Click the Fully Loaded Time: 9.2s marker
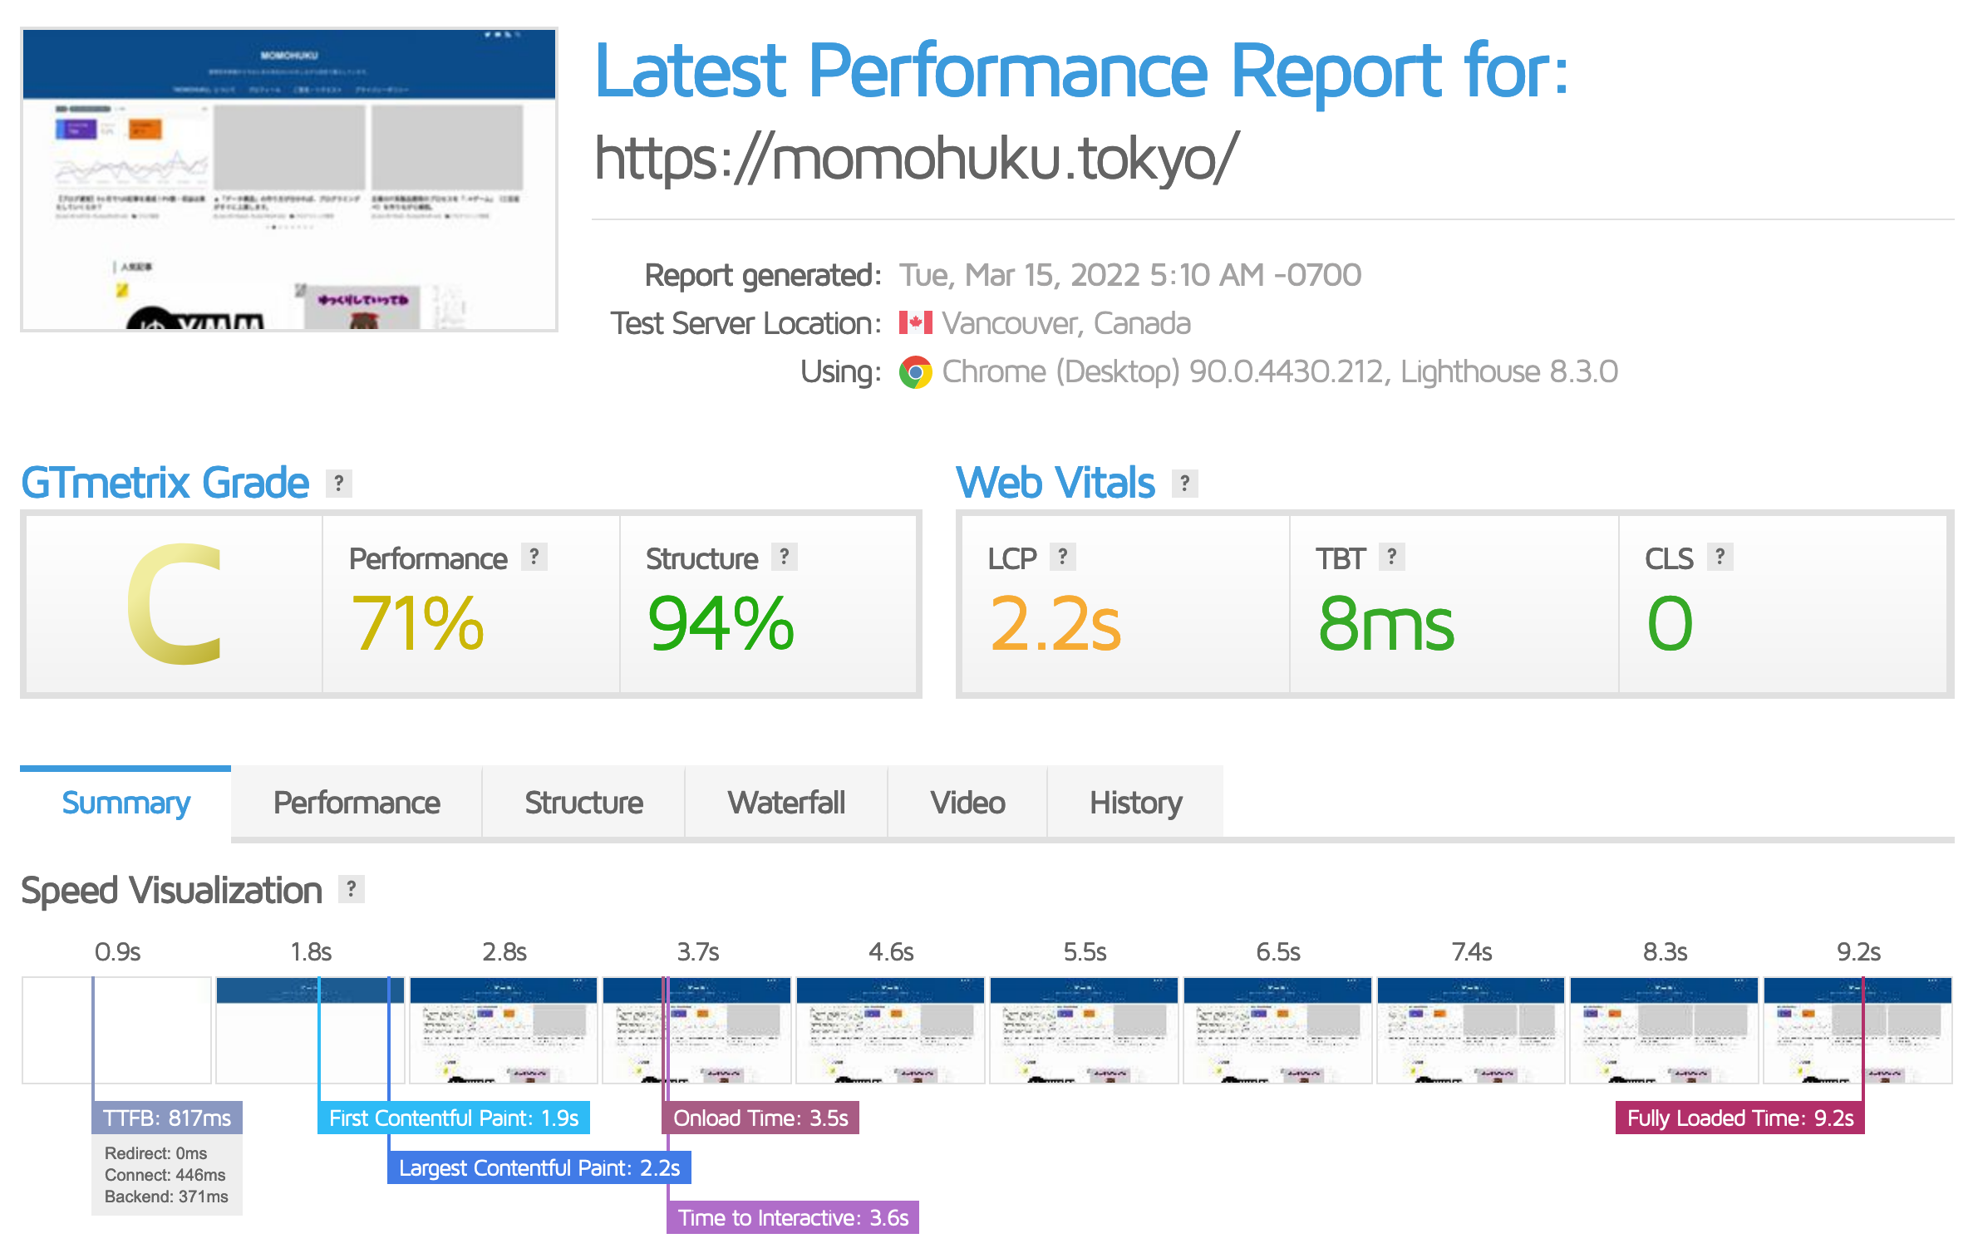This screenshot has width=1978, height=1258. click(x=1740, y=1118)
